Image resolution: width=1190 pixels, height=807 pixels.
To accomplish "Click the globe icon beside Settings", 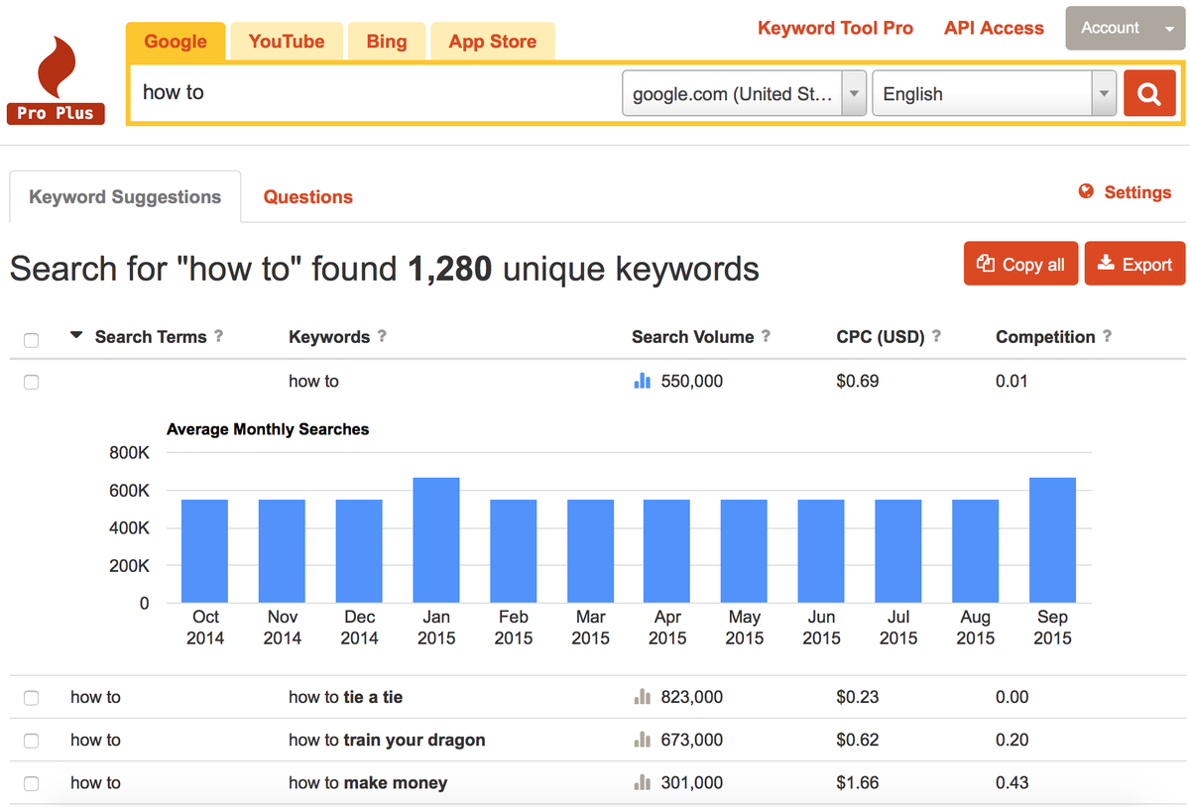I will 1086,191.
